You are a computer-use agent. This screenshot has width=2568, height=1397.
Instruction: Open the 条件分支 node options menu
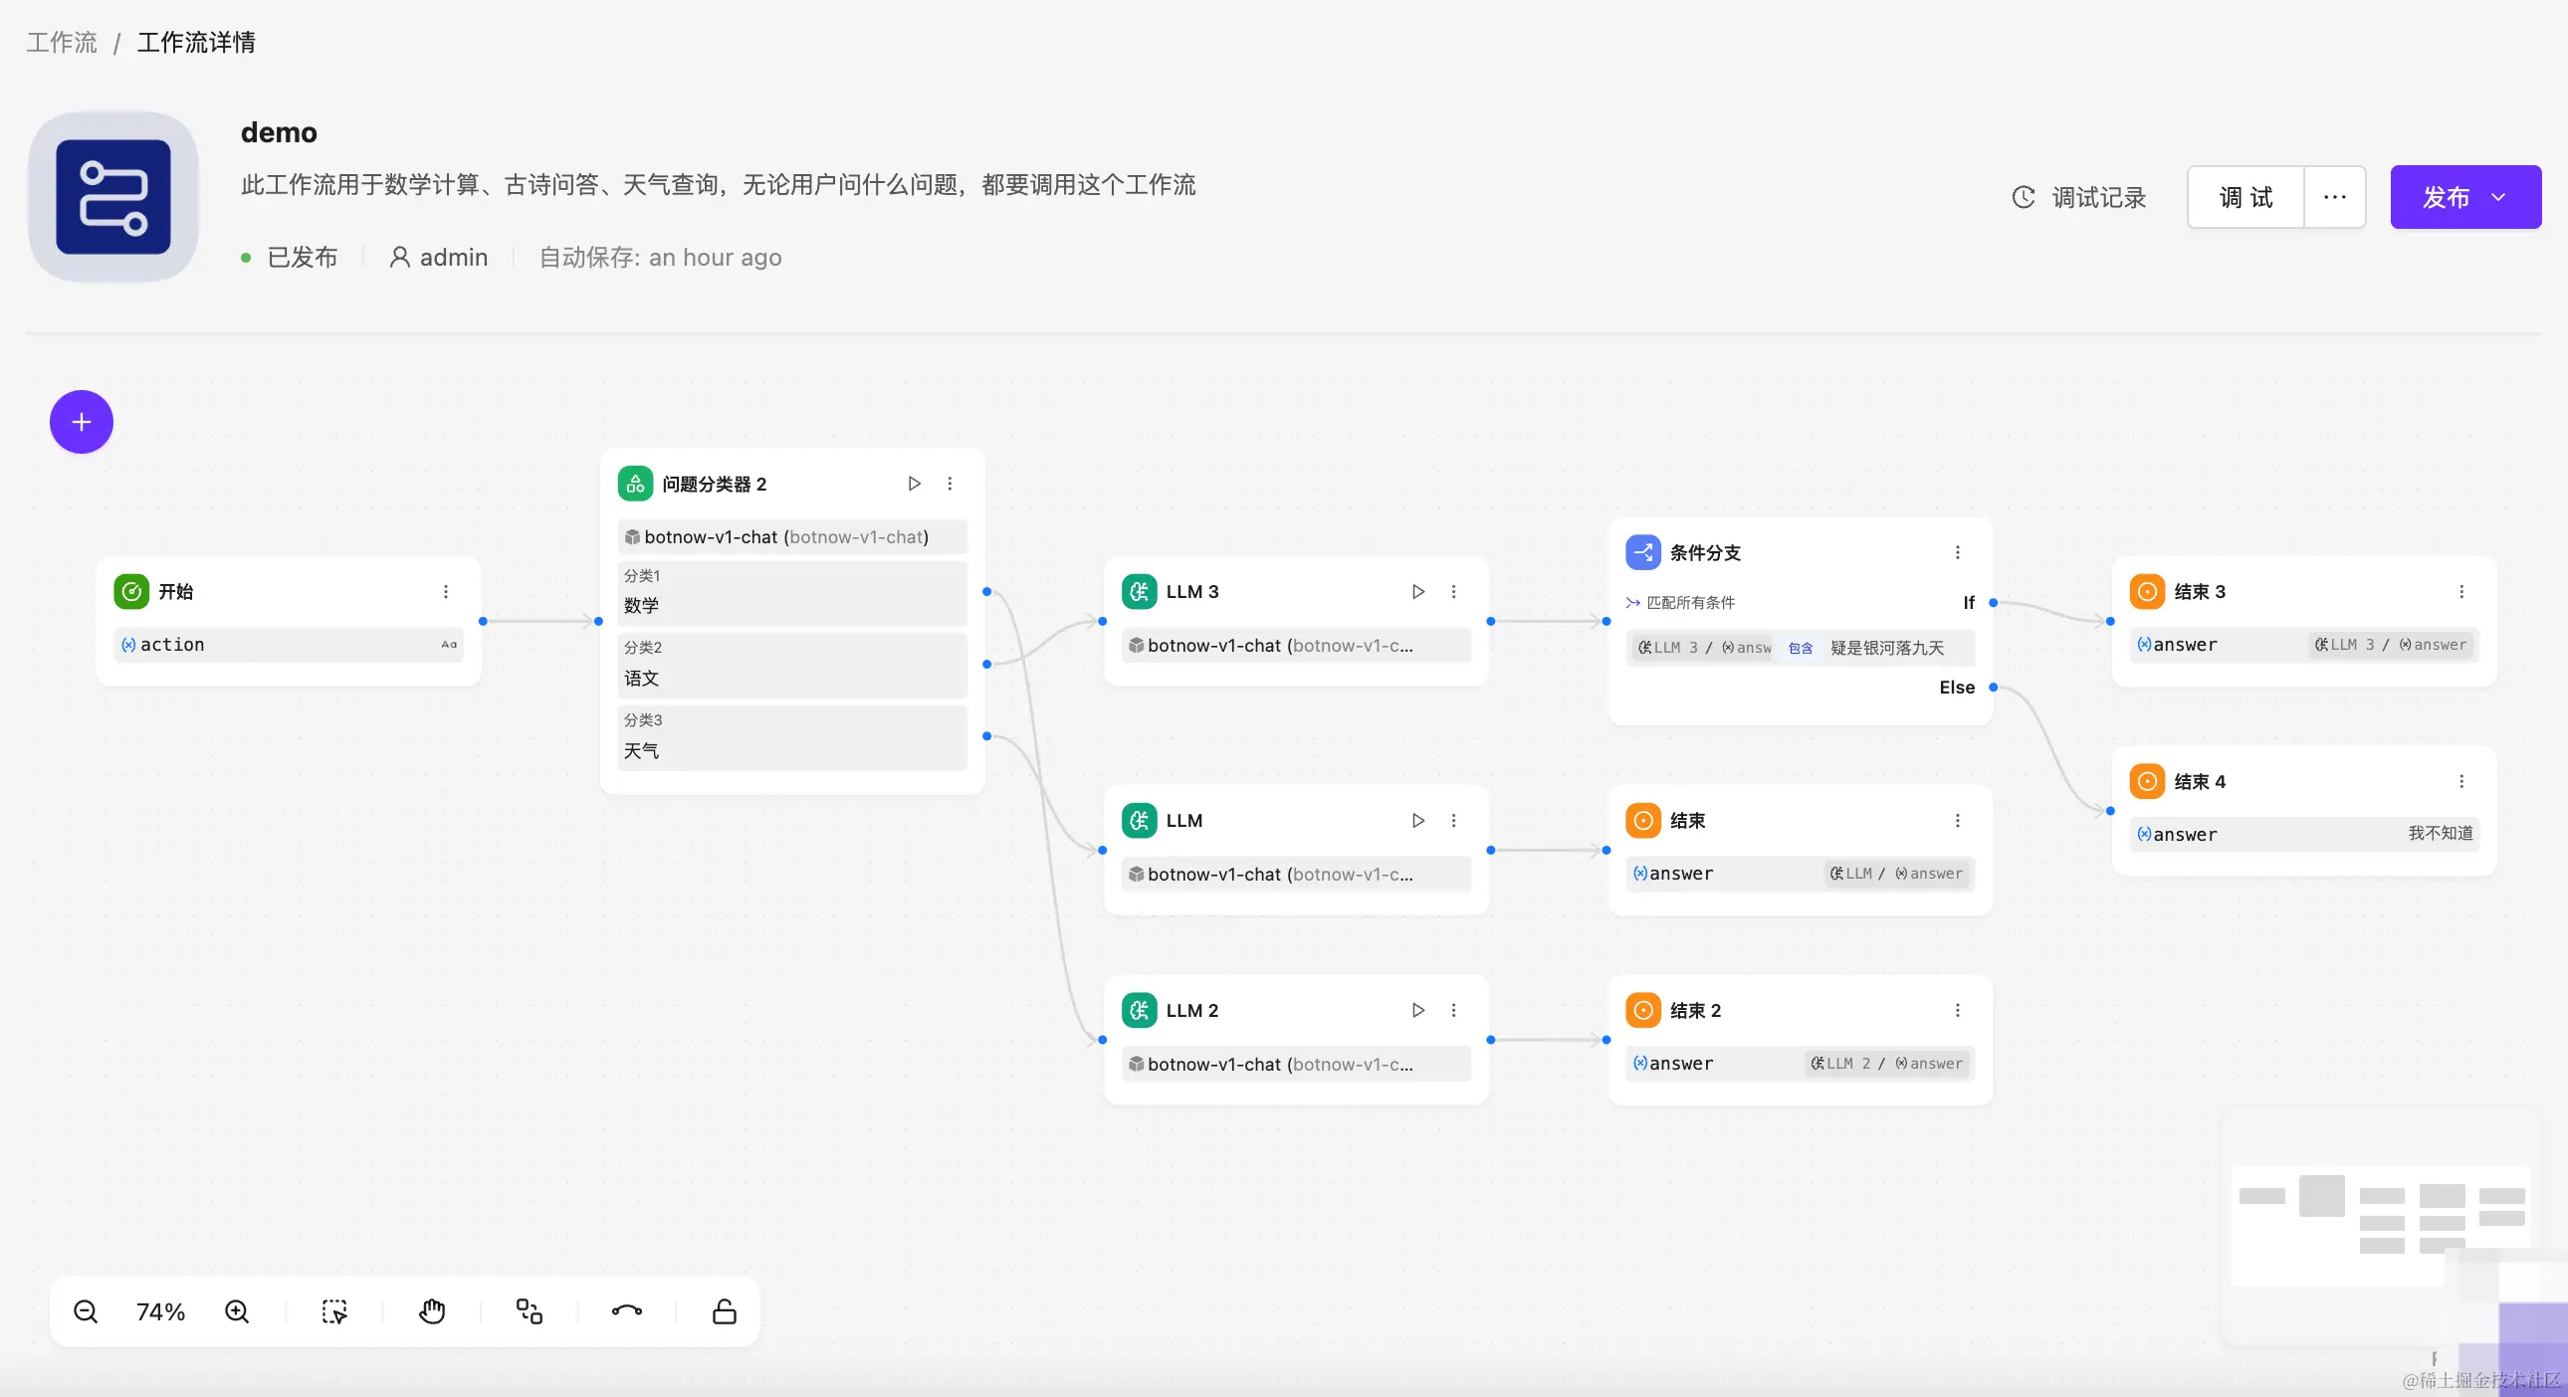pyautogui.click(x=1956, y=552)
